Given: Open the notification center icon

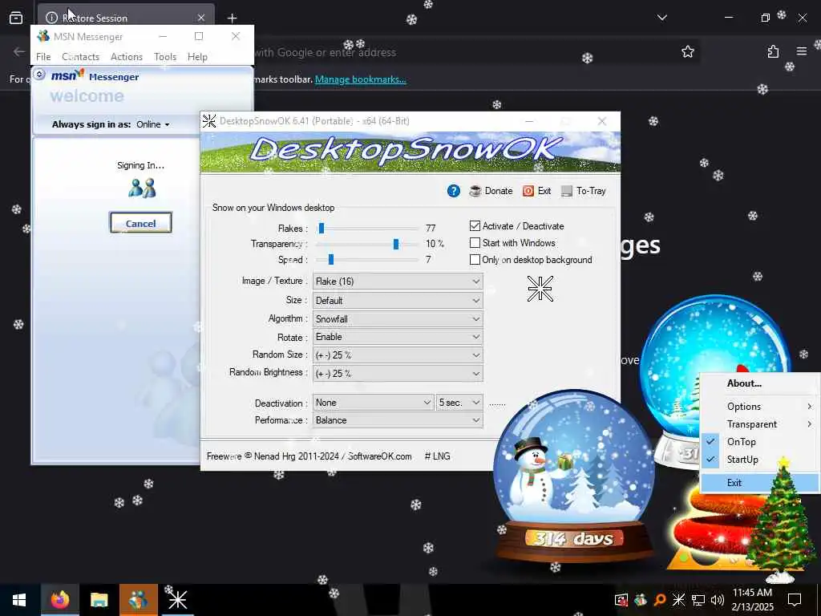Looking at the screenshot, I should 795,600.
